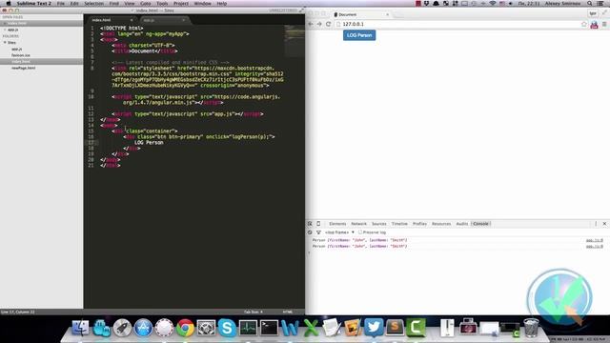Click the red extension icon in Chrome toolbar
The width and height of the screenshot is (610, 343).
[x=594, y=25]
